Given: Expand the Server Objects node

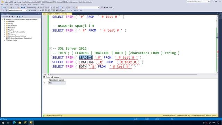Looking at the screenshot, I should [x=5, y=26].
